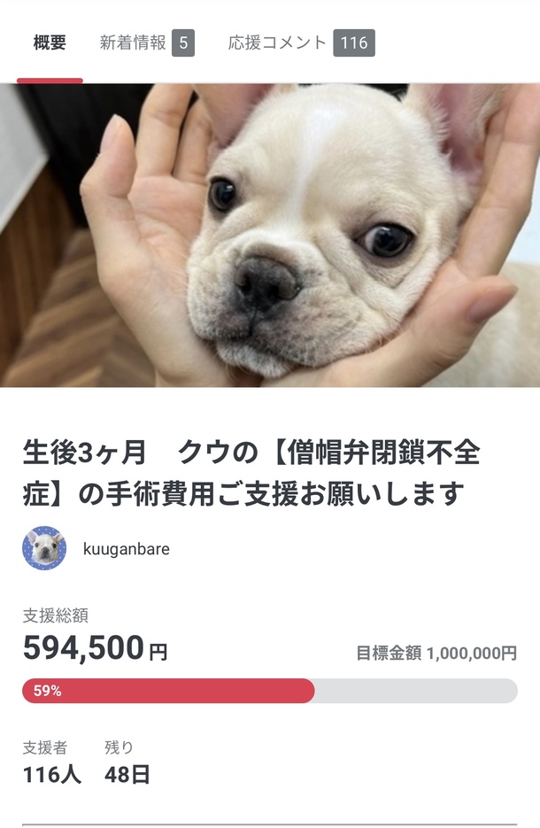Click the 残り label
The height and width of the screenshot is (828, 540).
(x=119, y=747)
